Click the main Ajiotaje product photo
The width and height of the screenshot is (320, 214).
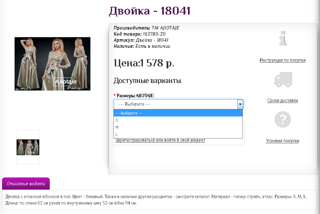tap(52, 64)
